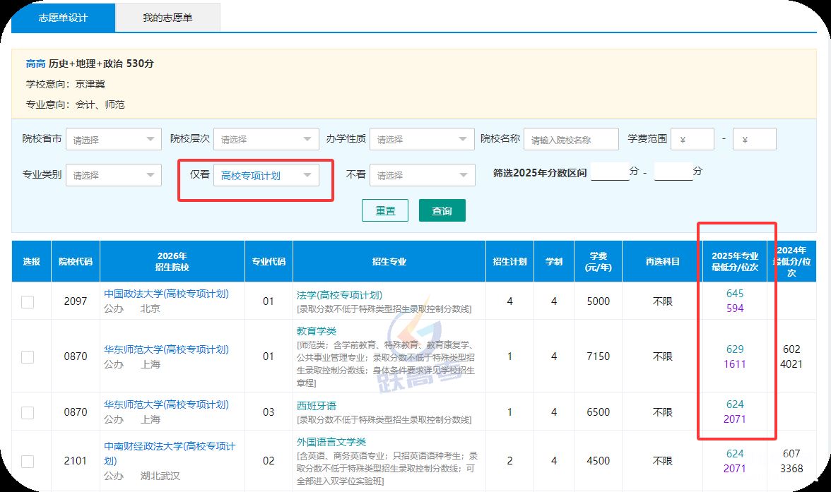The height and width of the screenshot is (492, 831).
Task: Click the 高高 student name link
Action: click(35, 64)
